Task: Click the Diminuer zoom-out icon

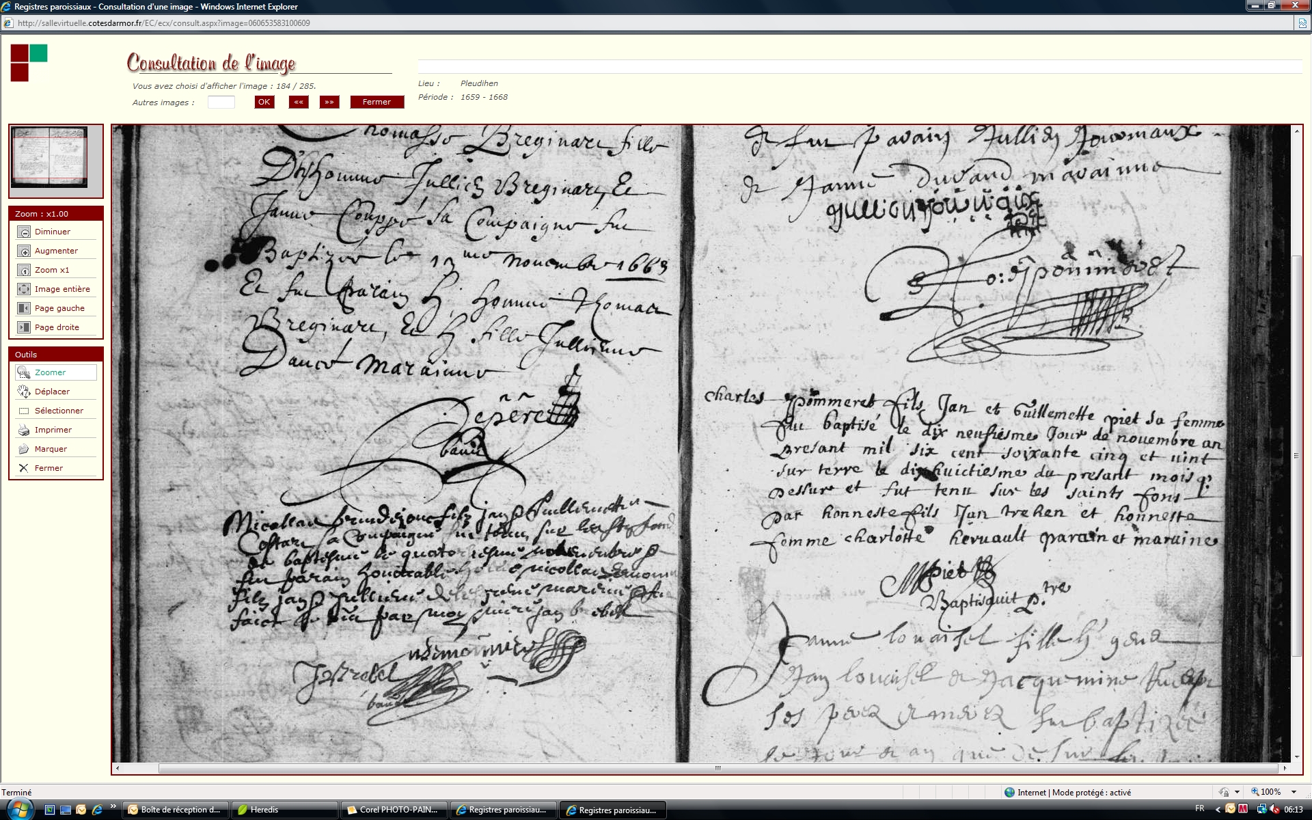Action: (24, 232)
